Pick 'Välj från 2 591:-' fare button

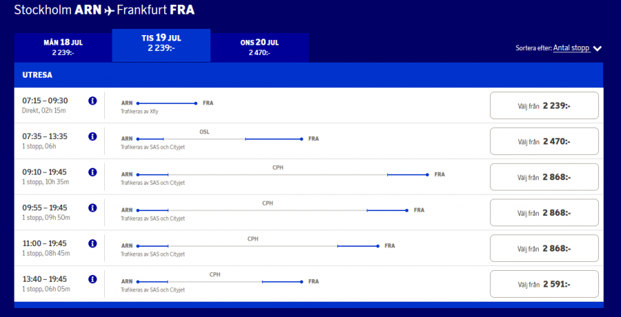[x=544, y=283]
